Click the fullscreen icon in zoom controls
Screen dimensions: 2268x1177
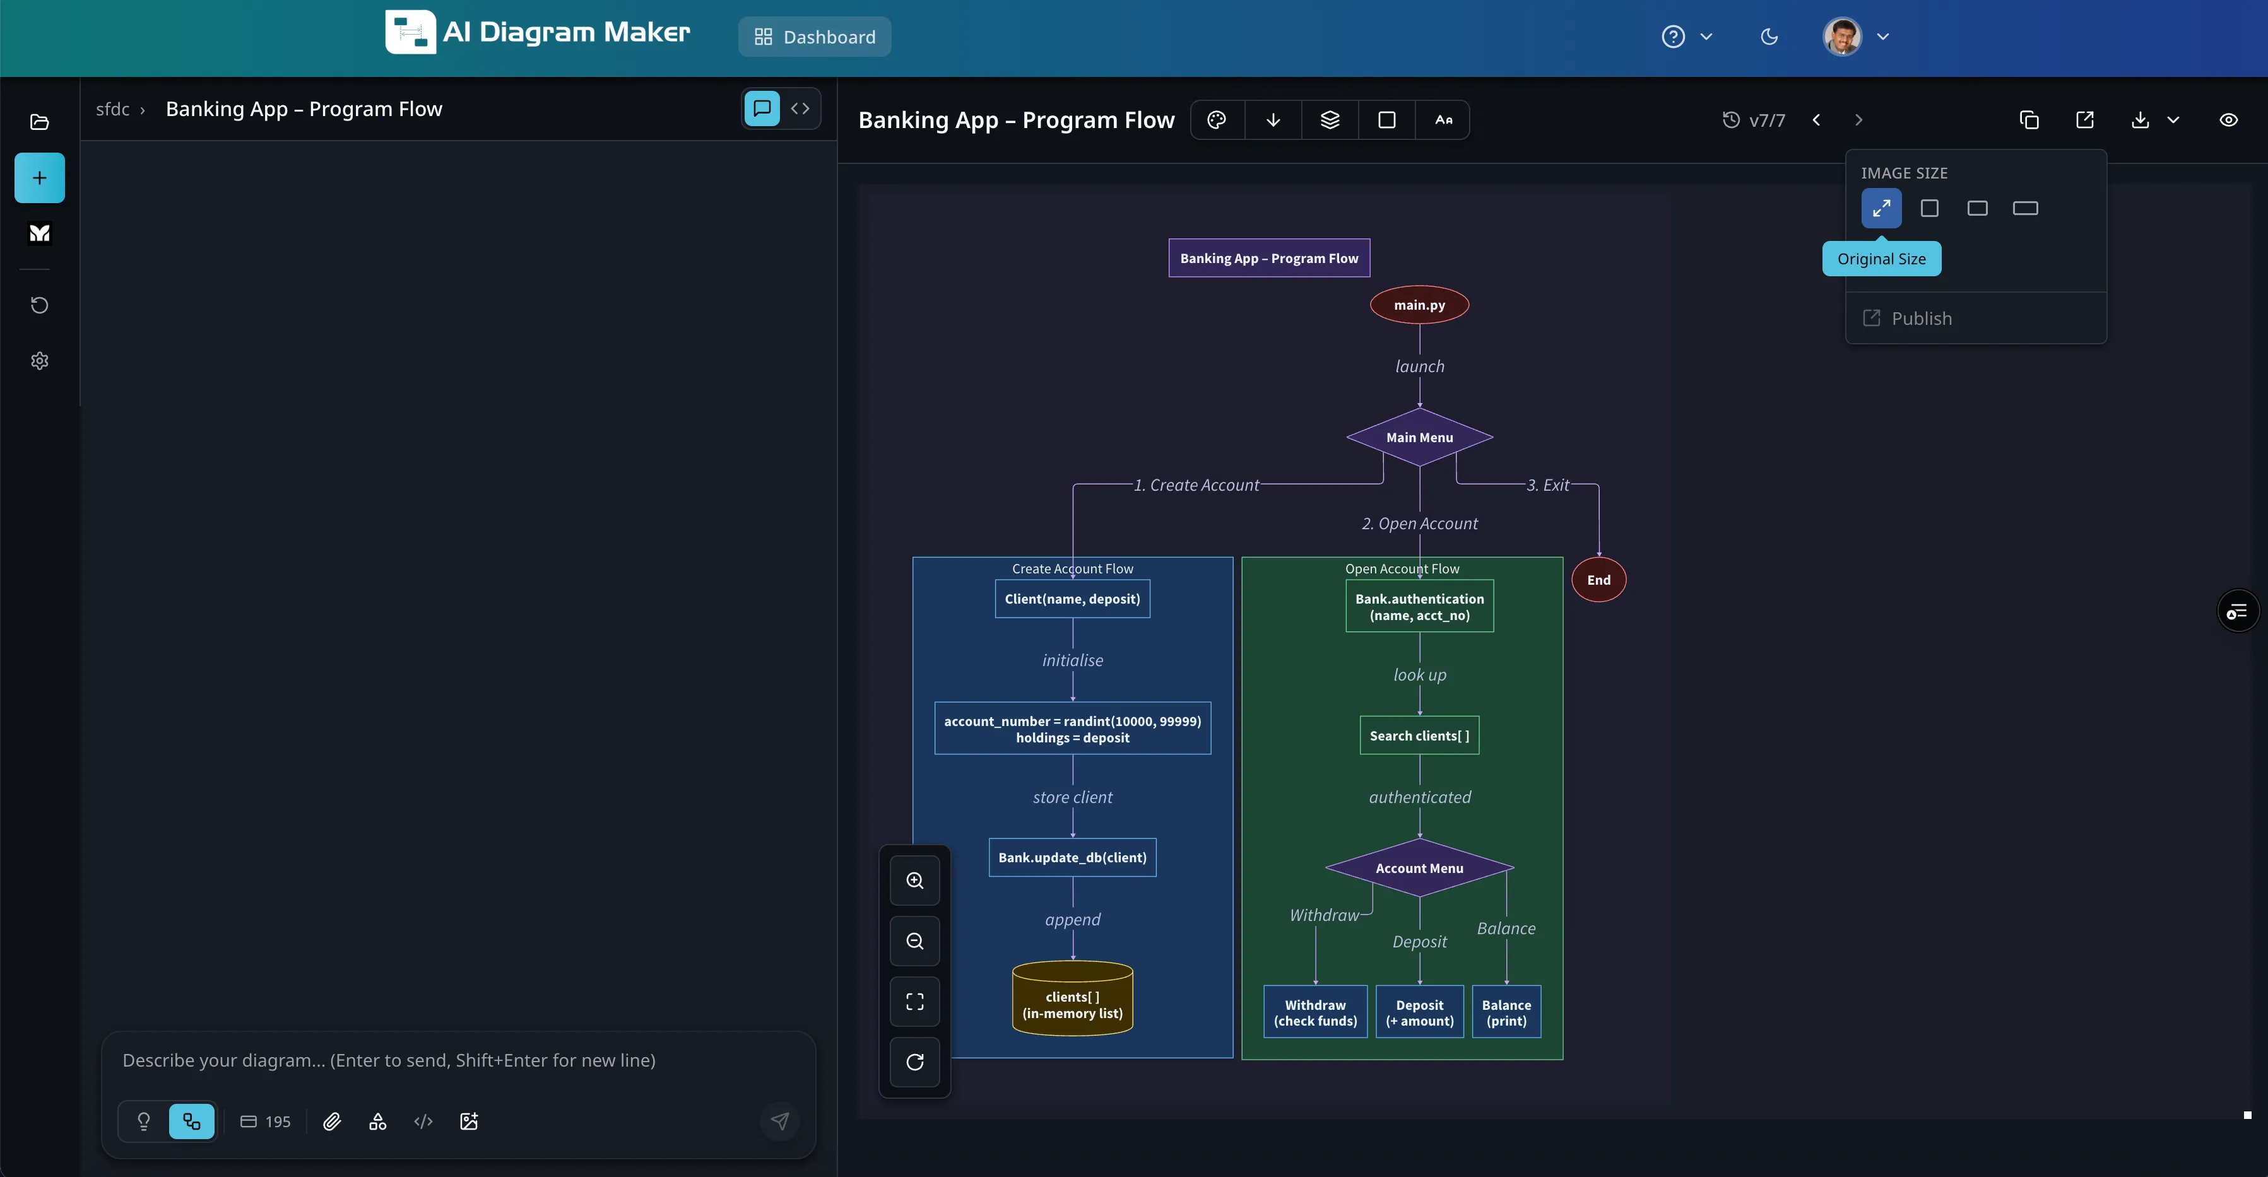[915, 1001]
